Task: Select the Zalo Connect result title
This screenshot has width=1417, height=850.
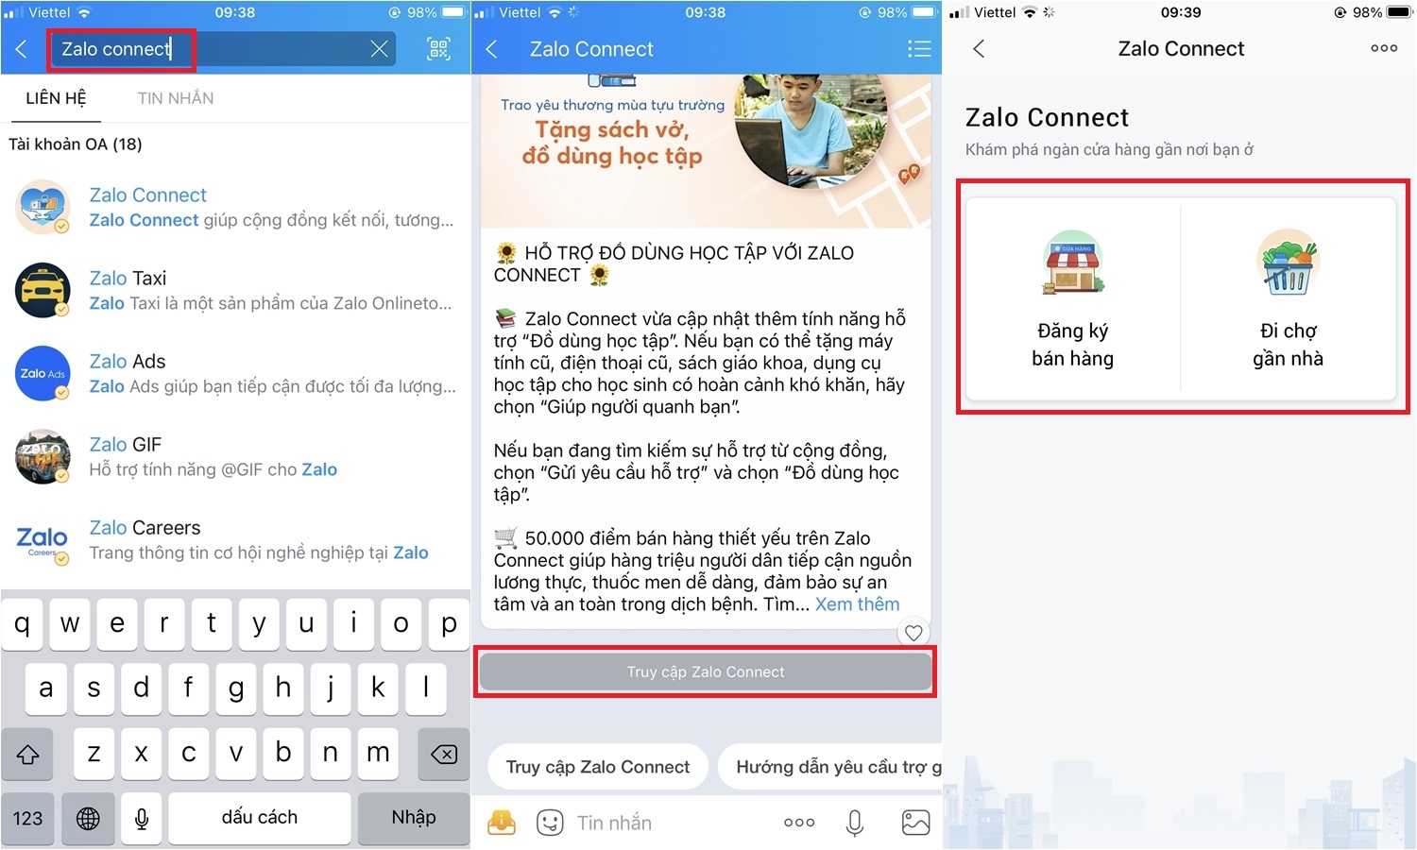Action: pyautogui.click(x=147, y=195)
